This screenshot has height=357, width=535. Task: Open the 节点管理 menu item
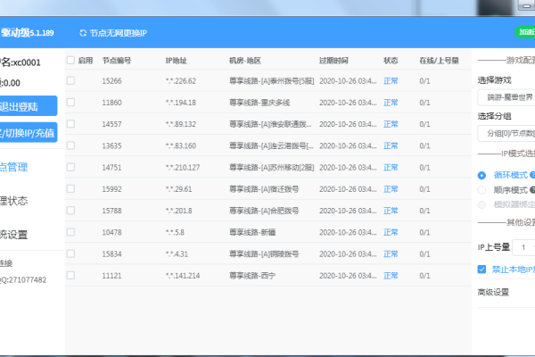tap(14, 168)
